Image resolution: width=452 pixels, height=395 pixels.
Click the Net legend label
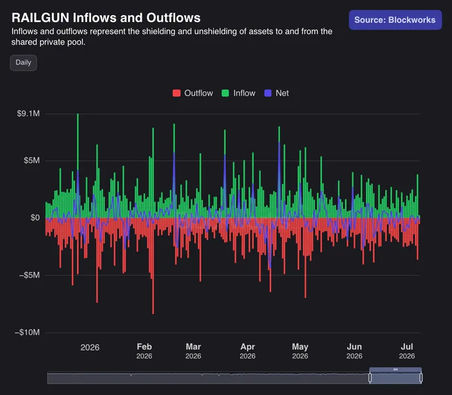tap(282, 93)
